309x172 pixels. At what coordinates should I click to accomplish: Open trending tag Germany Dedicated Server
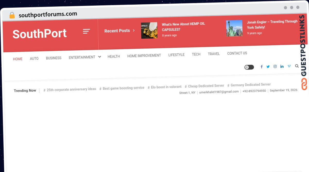(x=249, y=85)
